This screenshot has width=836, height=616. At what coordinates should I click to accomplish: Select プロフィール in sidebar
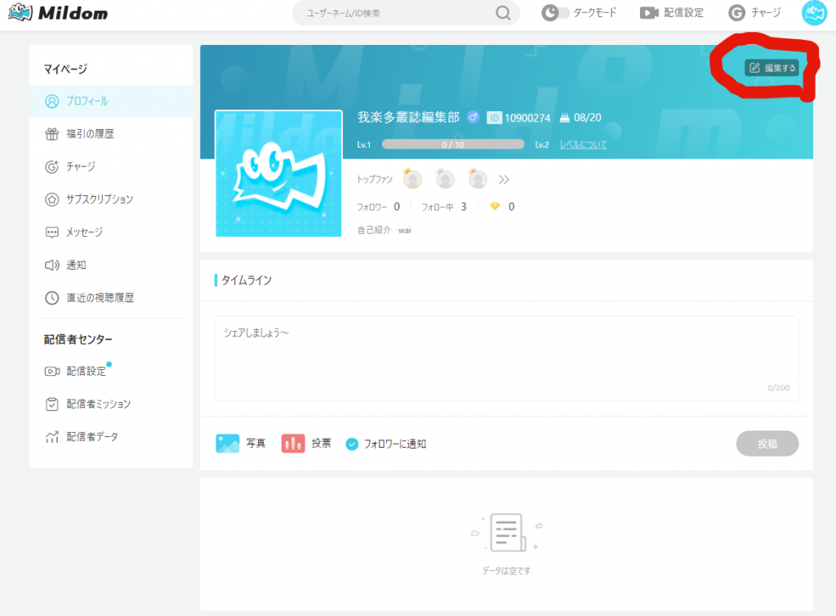[87, 101]
